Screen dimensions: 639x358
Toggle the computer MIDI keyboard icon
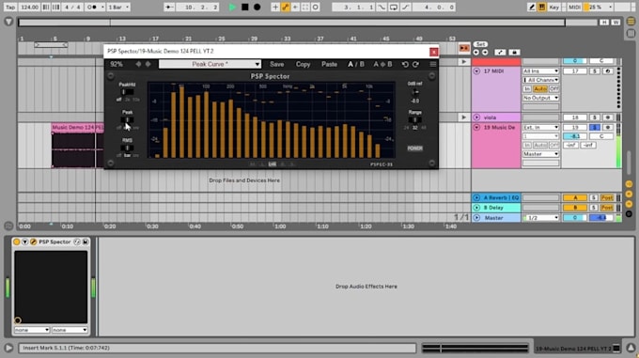click(542, 7)
